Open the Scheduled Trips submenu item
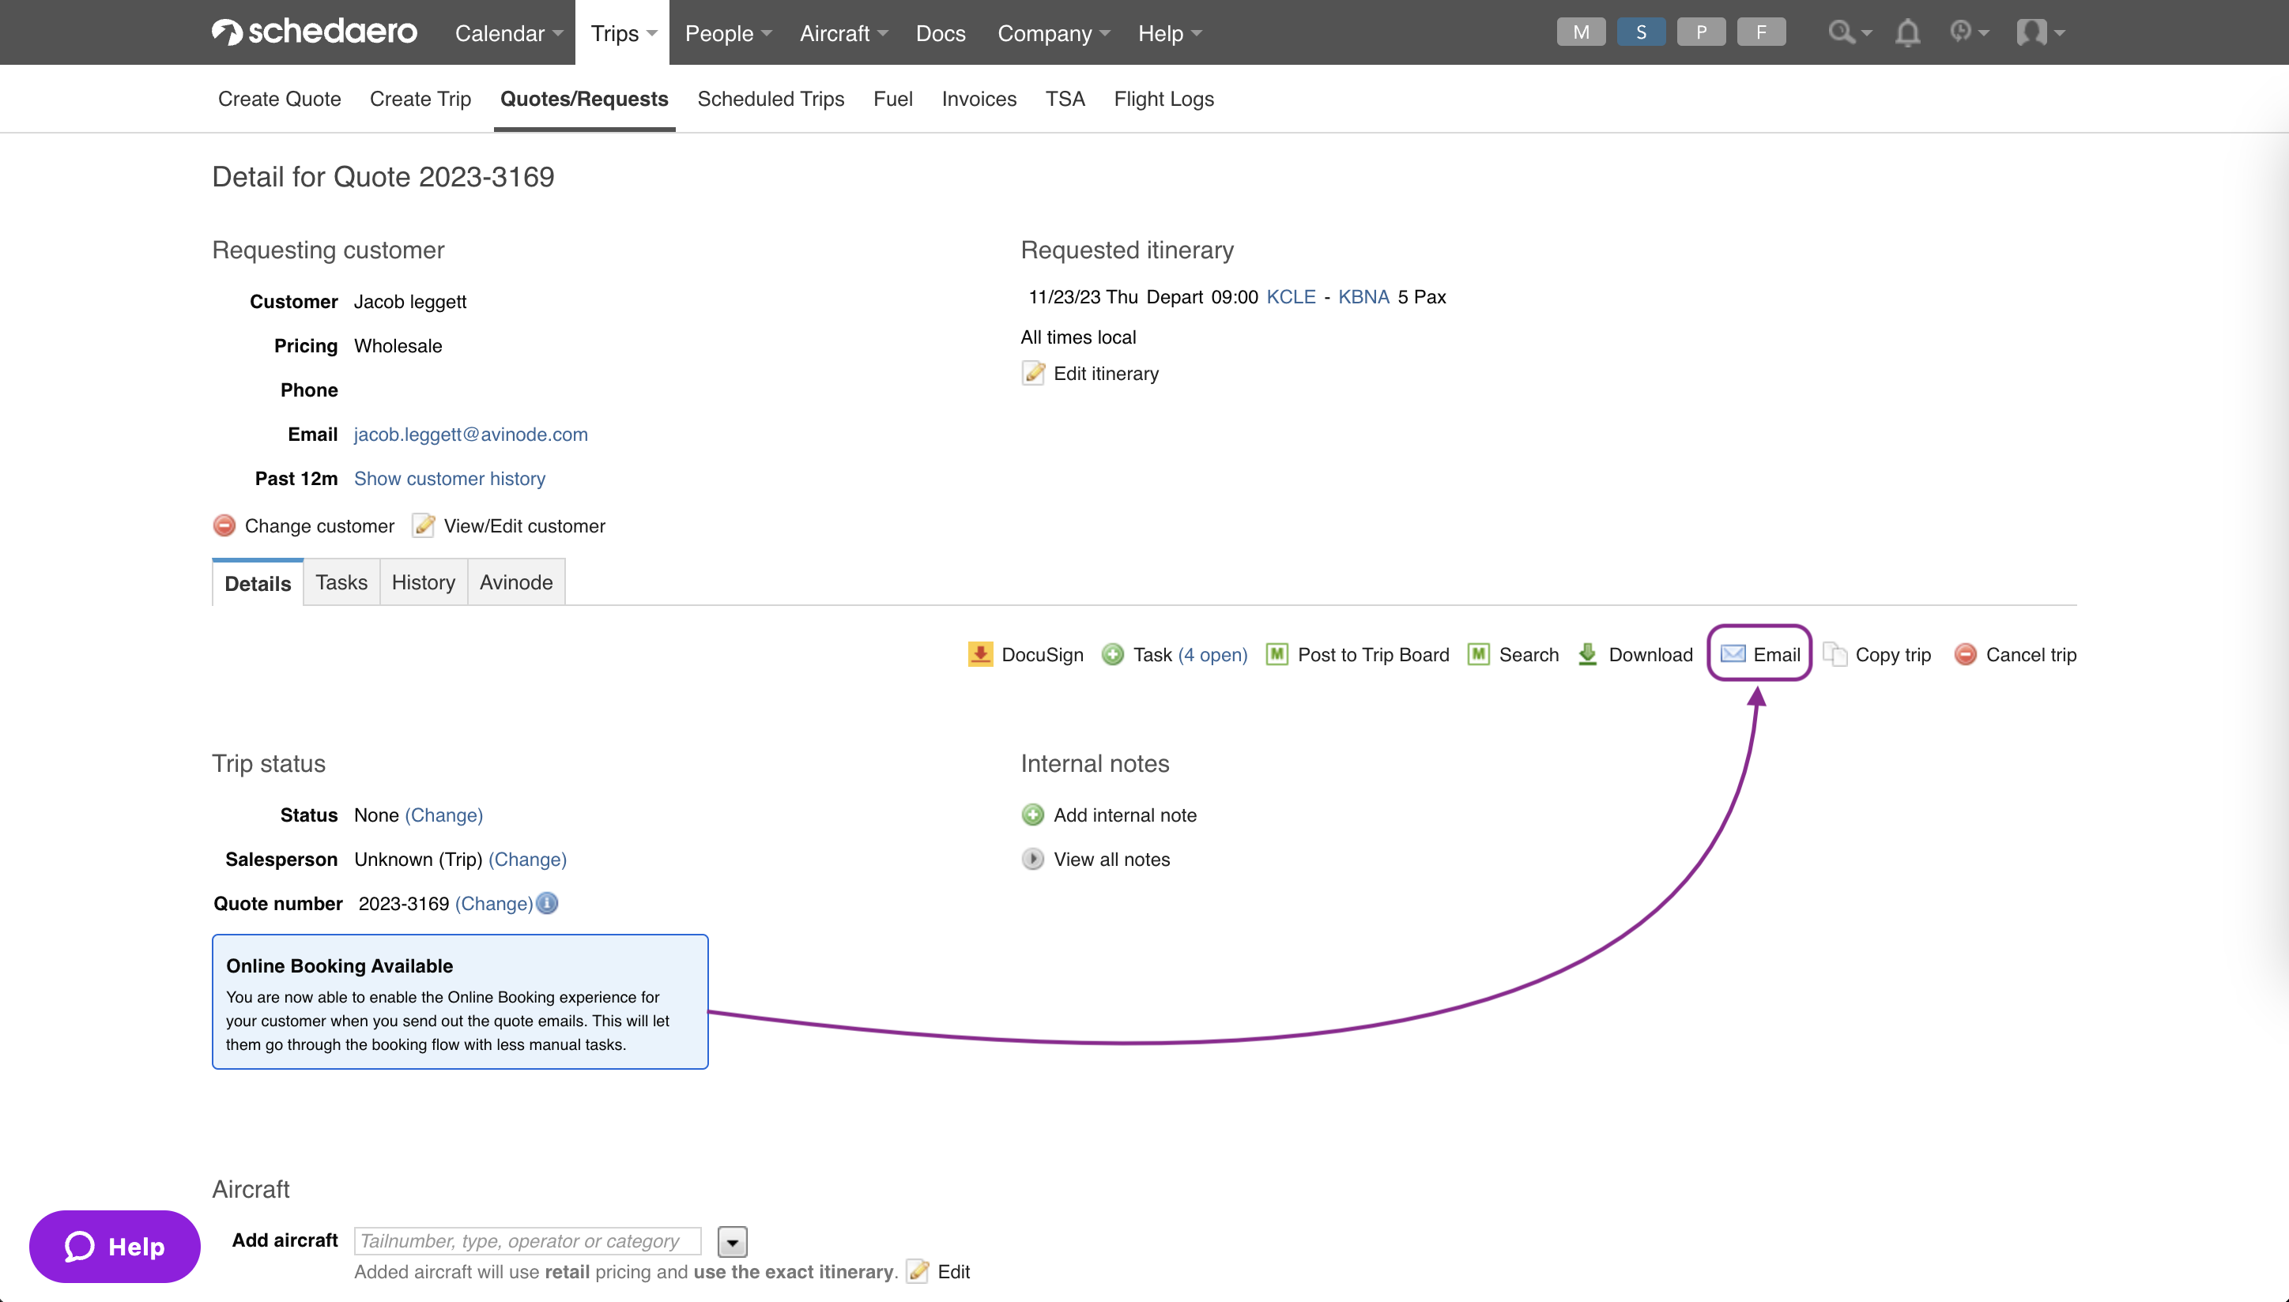Screen dimensions: 2289x1302 pos(770,99)
